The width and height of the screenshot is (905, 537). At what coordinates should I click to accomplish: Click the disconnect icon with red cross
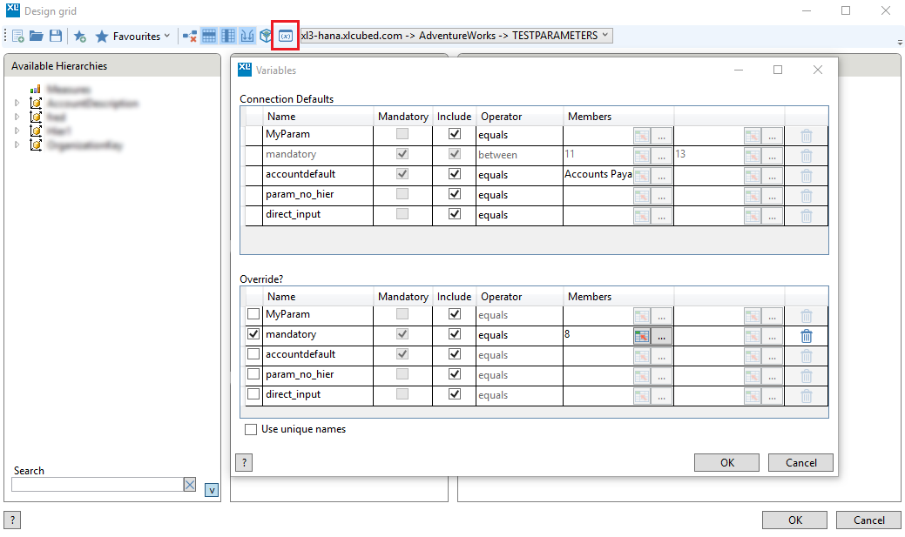190,36
